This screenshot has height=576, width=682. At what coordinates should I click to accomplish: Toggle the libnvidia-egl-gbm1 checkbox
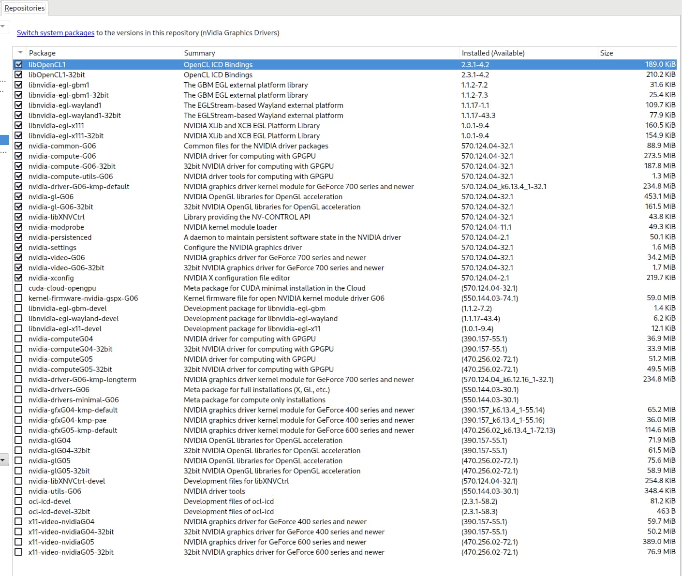(x=18, y=85)
